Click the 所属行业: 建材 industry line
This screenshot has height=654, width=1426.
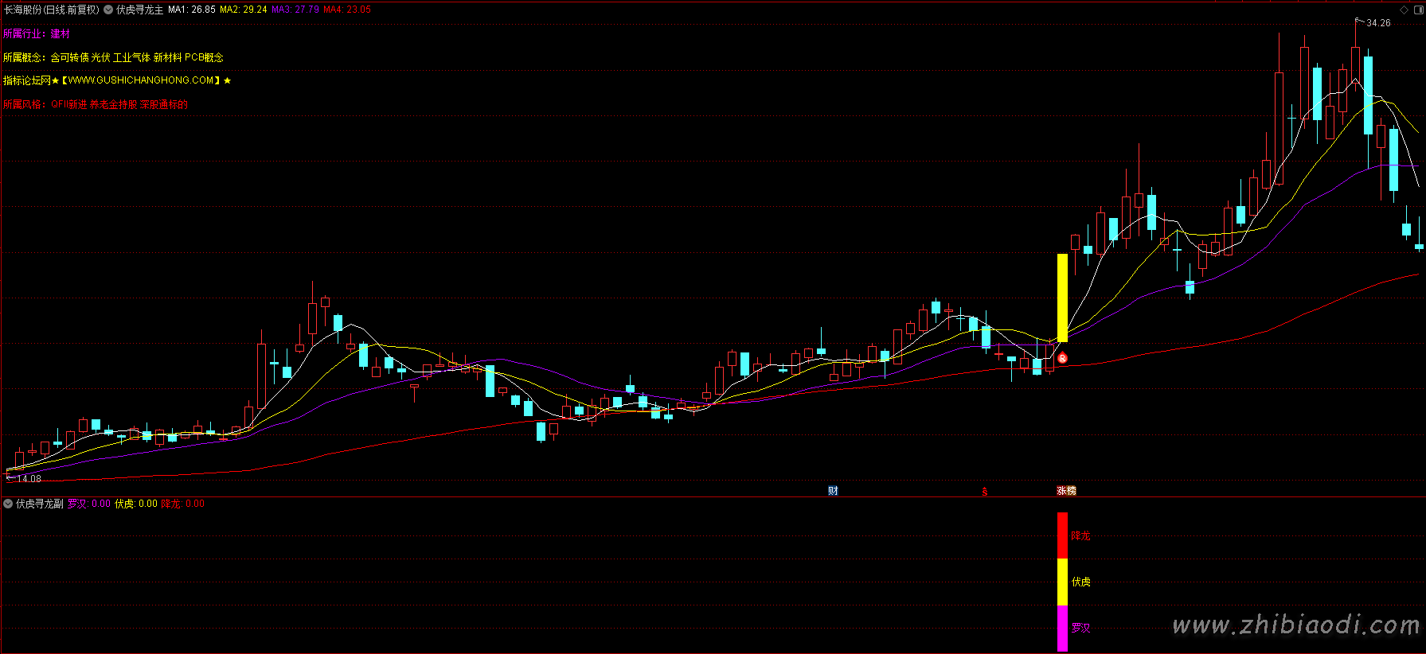tap(37, 33)
